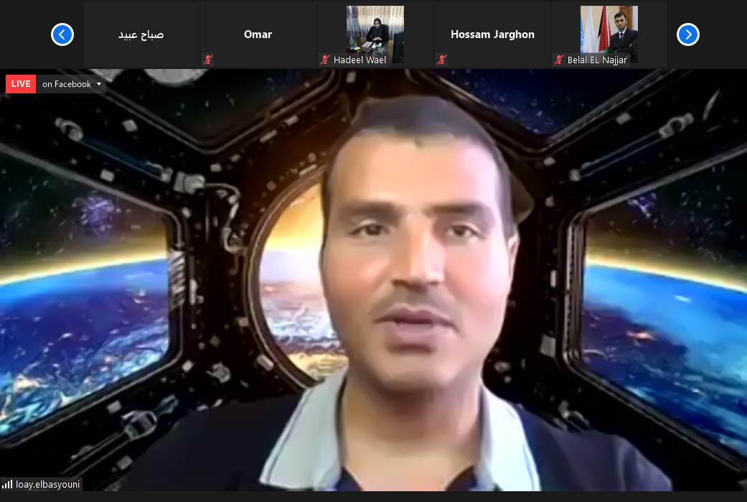Click Hossam Jarghon's muted microphone icon
The width and height of the screenshot is (747, 502).
coord(441,60)
